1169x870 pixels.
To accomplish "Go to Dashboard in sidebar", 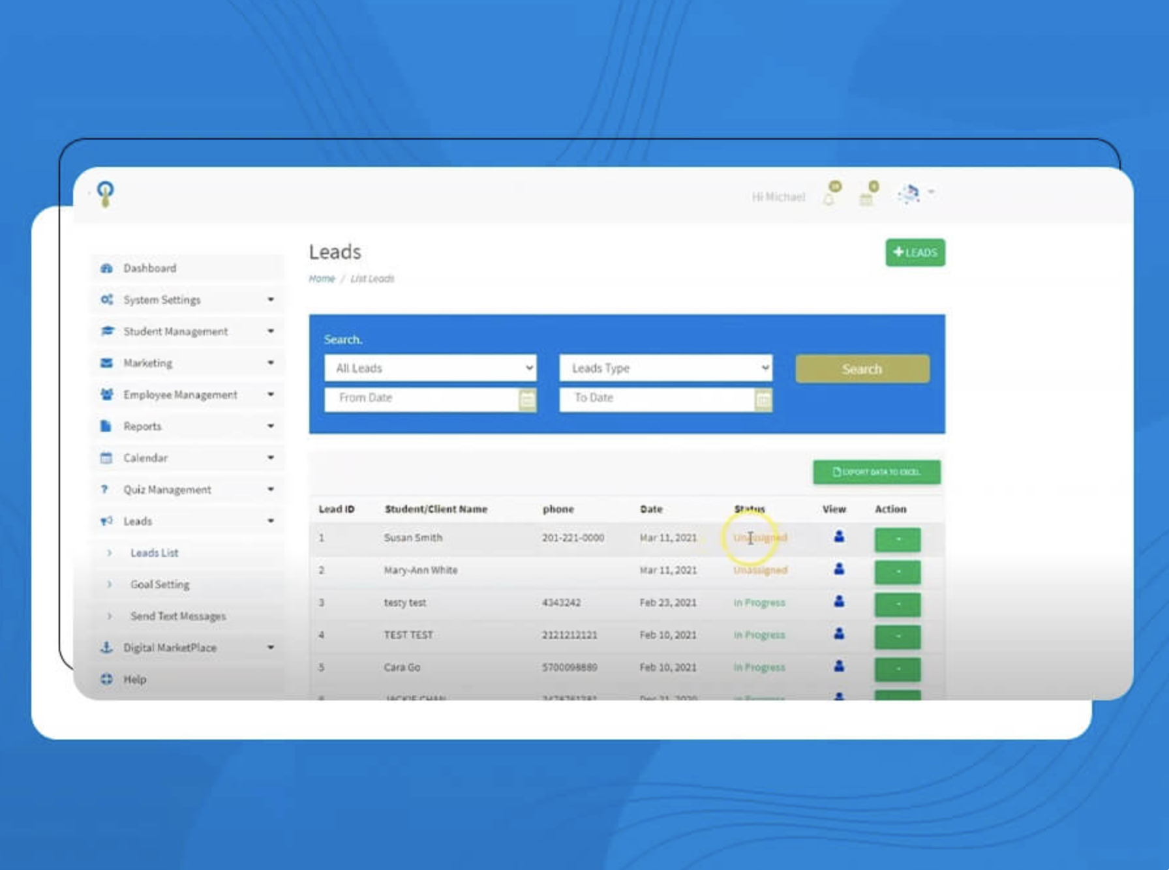I will (150, 268).
